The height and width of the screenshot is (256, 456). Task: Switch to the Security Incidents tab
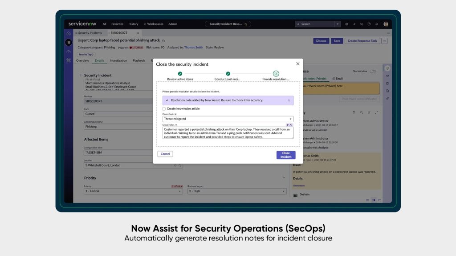90,33
